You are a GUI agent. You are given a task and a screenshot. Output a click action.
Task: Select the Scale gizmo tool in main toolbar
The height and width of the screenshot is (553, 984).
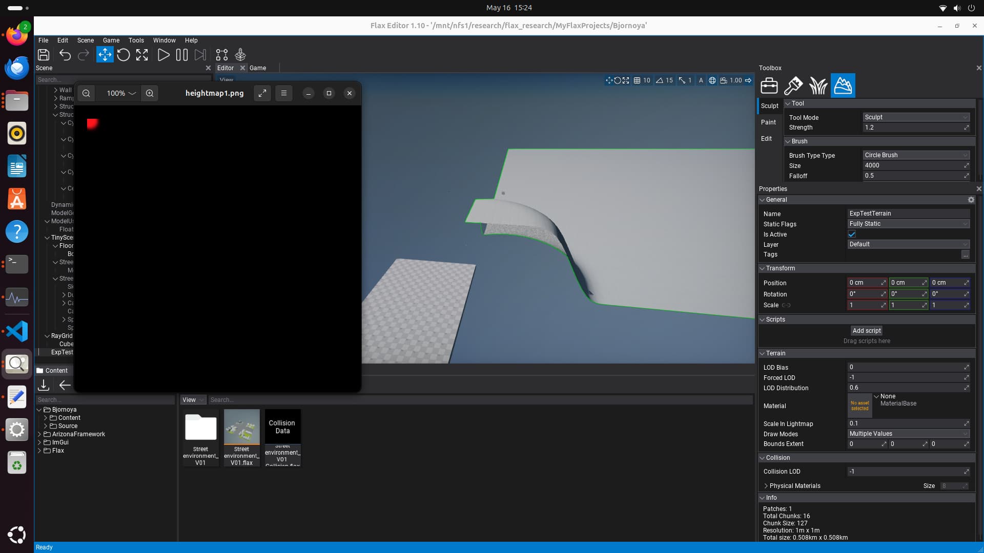pyautogui.click(x=142, y=55)
